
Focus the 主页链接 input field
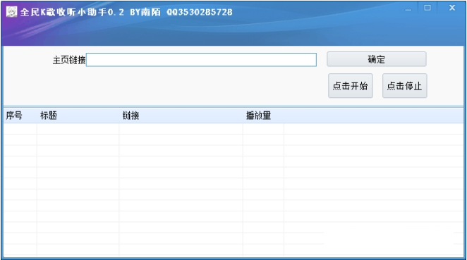(201, 60)
